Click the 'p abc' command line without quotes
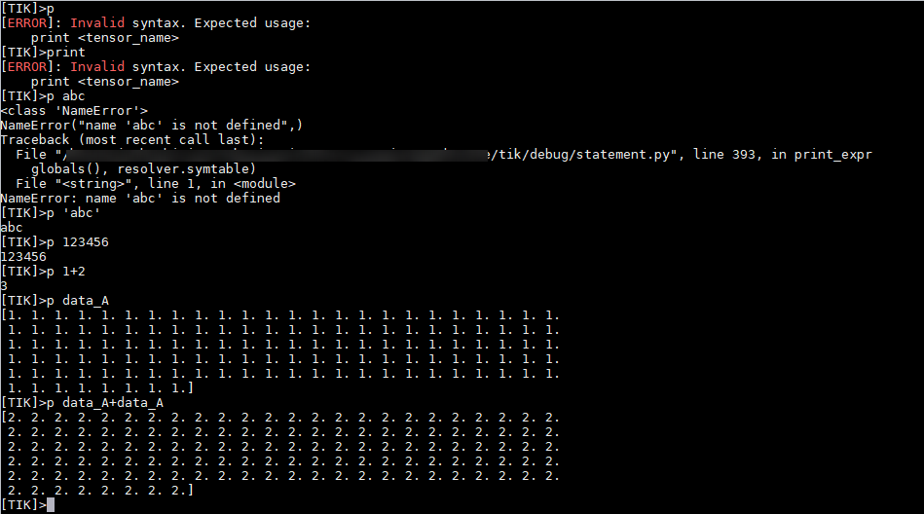924x514 pixels. click(x=43, y=96)
